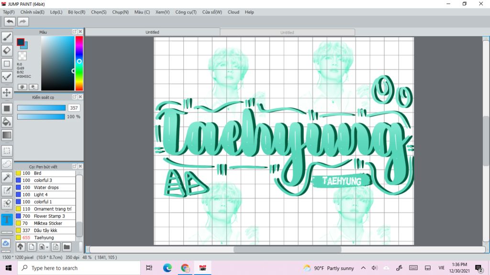Adjust the brush size slider
This screenshot has height=275, width=490.
coord(41,108)
